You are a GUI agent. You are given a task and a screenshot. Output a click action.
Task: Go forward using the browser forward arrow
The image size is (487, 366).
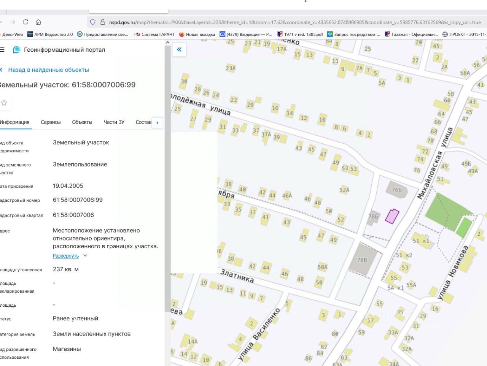[13, 22]
